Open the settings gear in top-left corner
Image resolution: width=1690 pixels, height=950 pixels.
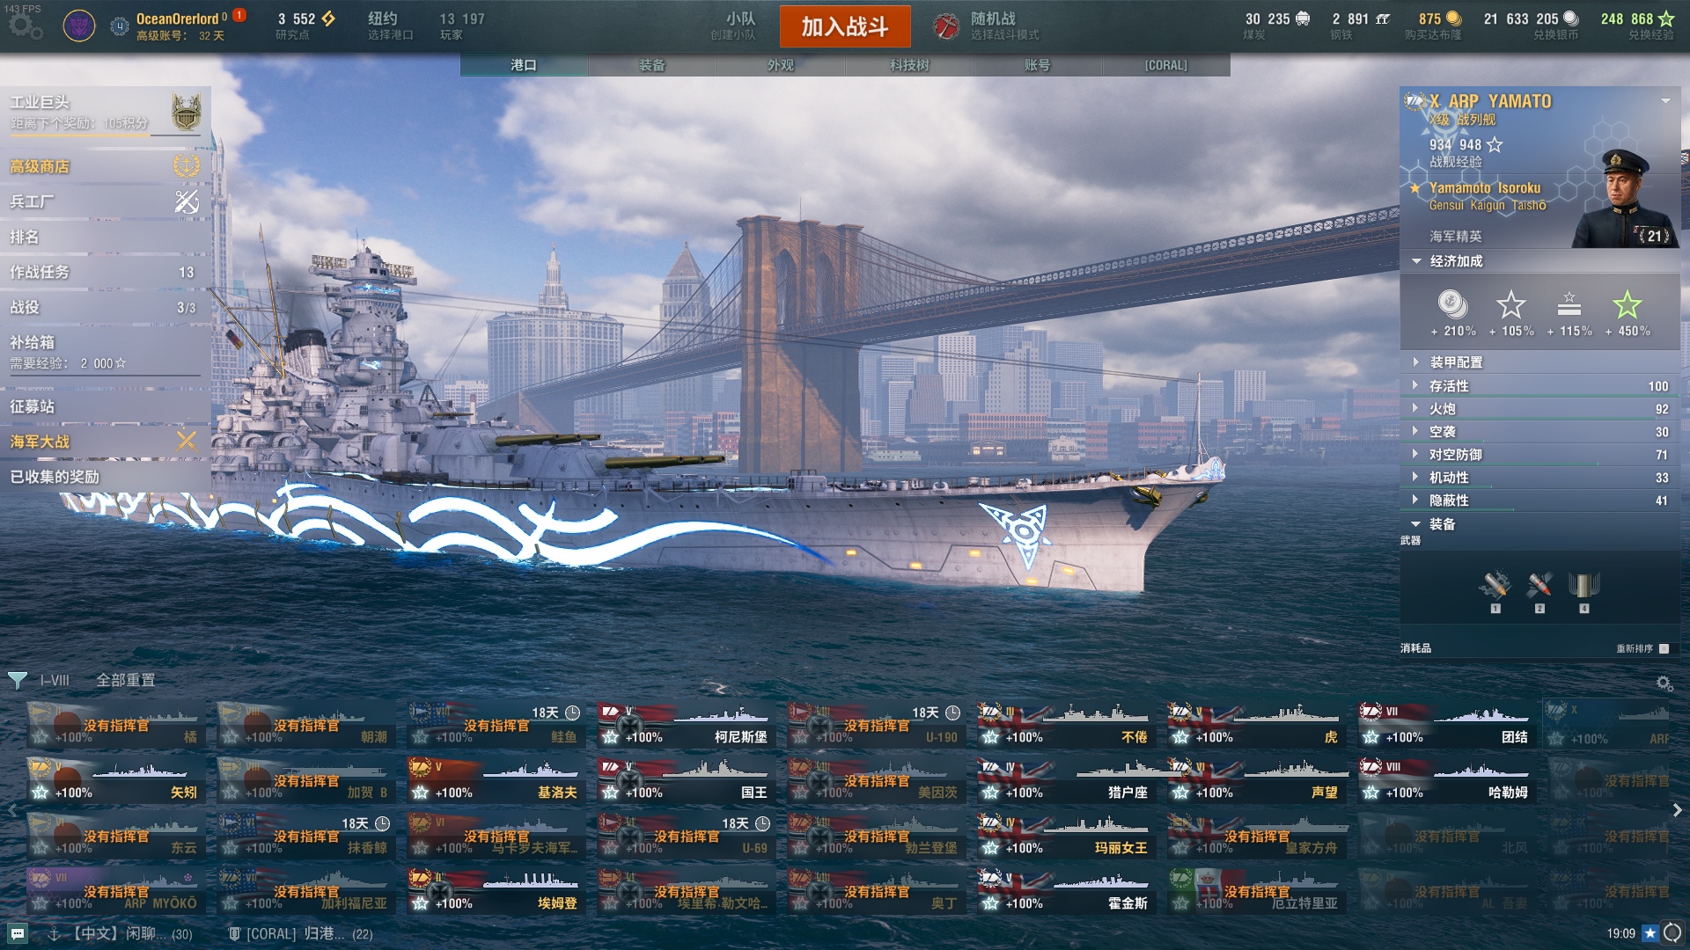click(24, 26)
